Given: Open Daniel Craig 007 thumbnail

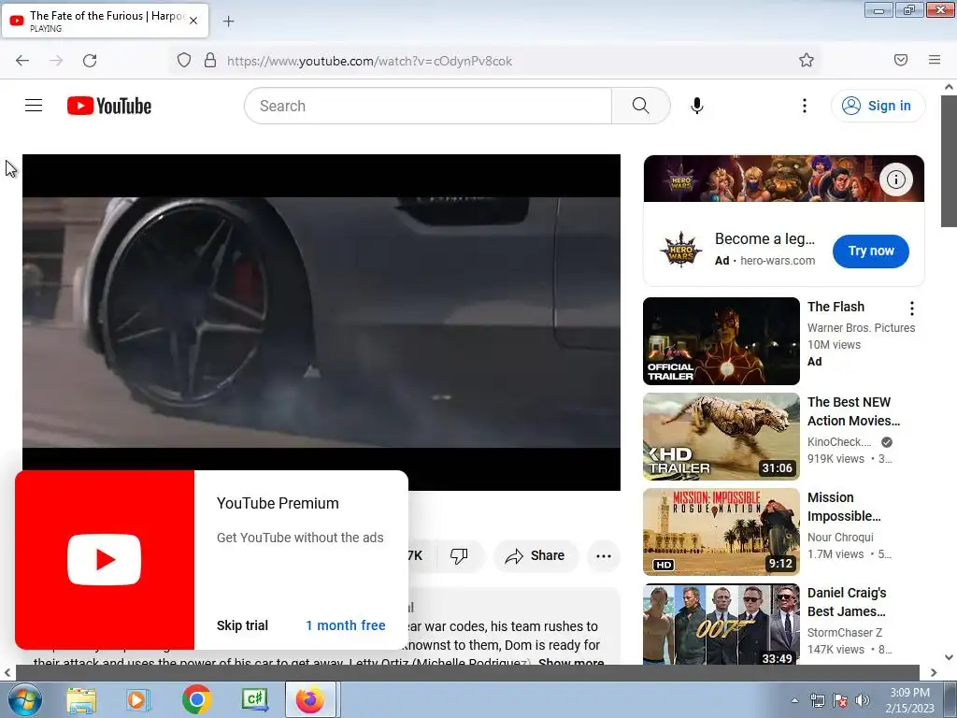Looking at the screenshot, I should coord(721,624).
